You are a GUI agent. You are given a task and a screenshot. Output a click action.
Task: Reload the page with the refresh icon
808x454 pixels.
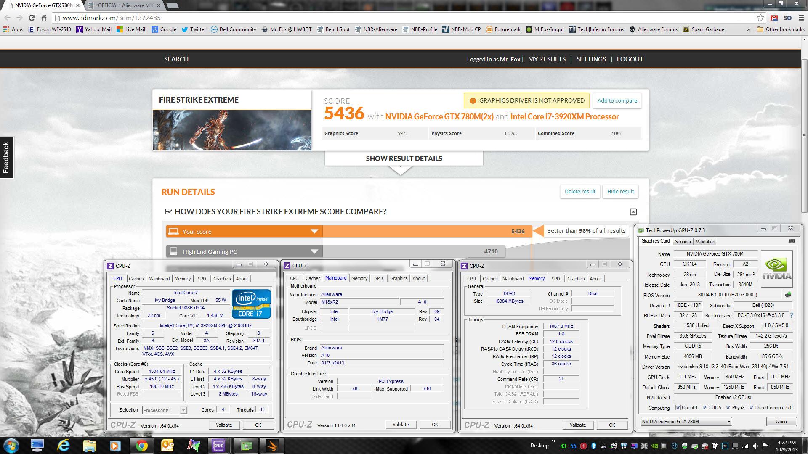[x=32, y=18]
